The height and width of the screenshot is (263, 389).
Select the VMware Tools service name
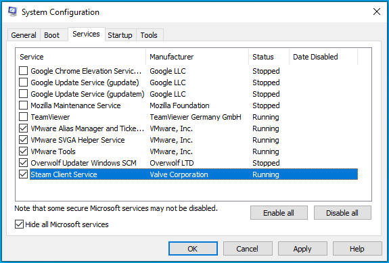coord(53,151)
